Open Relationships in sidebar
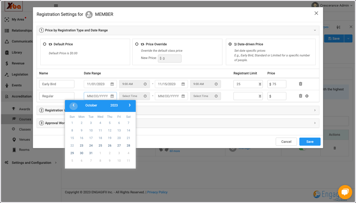Screen dimensions: 356x203 click(22, 31)
